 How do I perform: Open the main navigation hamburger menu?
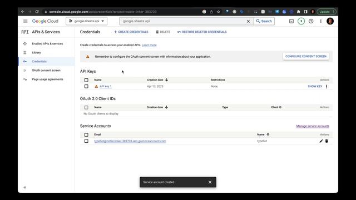pos(25,21)
